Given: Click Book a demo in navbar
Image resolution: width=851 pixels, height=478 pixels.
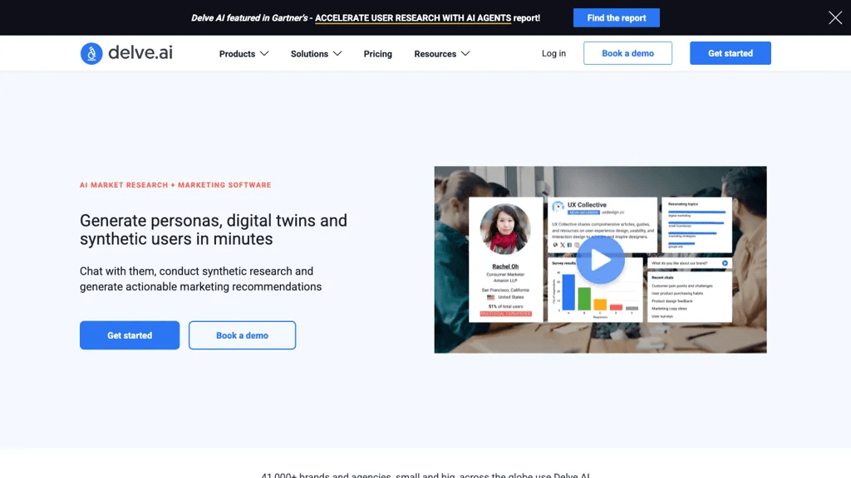Looking at the screenshot, I should click(x=628, y=53).
